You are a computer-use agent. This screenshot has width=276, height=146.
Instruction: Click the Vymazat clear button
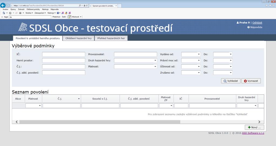[251, 81]
